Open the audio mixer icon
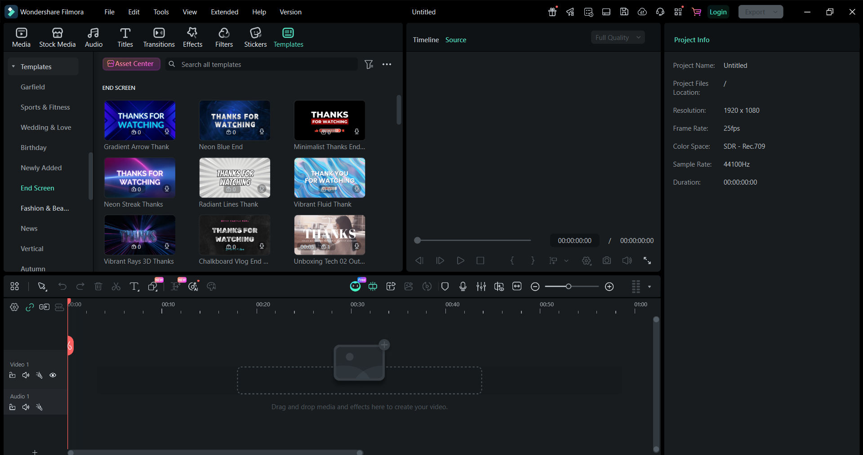This screenshot has width=863, height=455. [481, 286]
